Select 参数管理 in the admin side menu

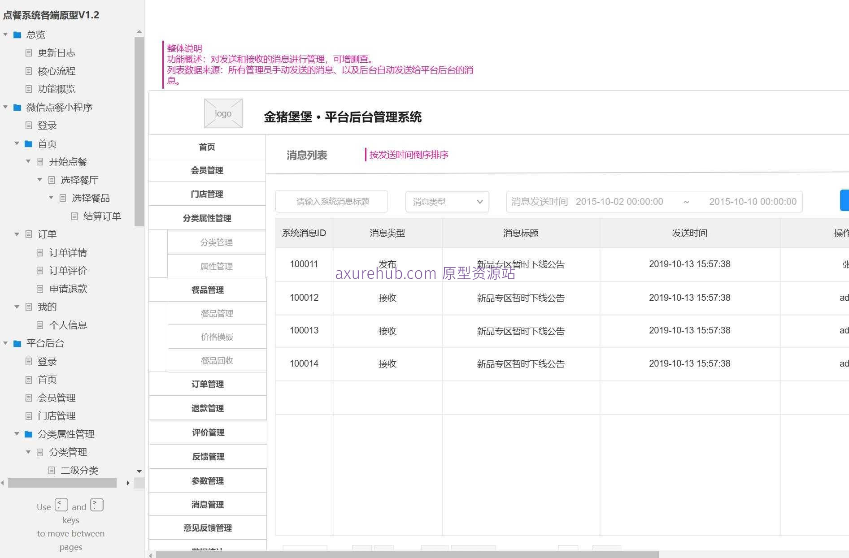[x=208, y=480]
